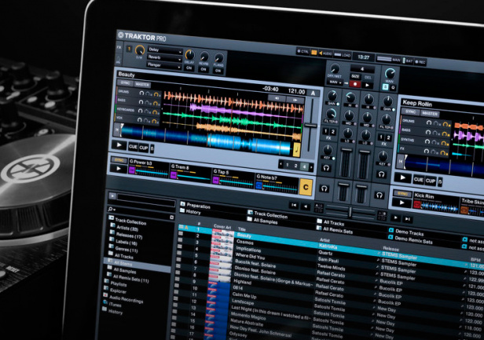Click the Keyboards stem filter icon on Beauty deck
Image resolution: width=484 pixels, height=340 pixels.
coord(148,111)
